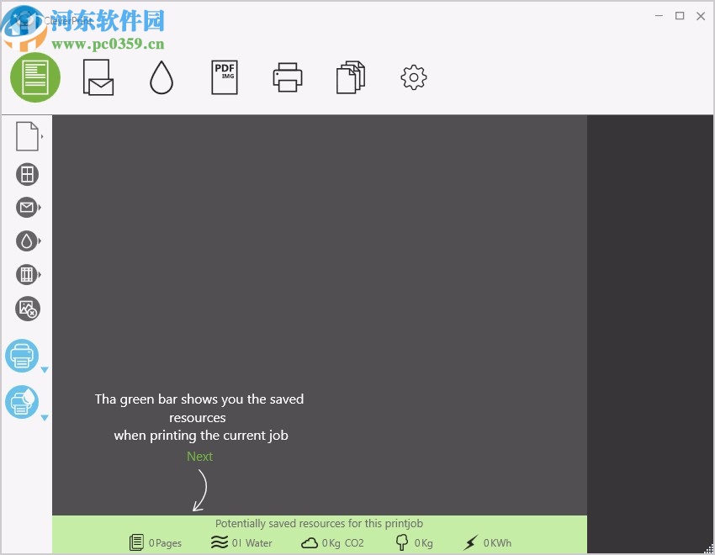Expand the eco printer's dropdown arrow
The image size is (715, 555).
45,416
